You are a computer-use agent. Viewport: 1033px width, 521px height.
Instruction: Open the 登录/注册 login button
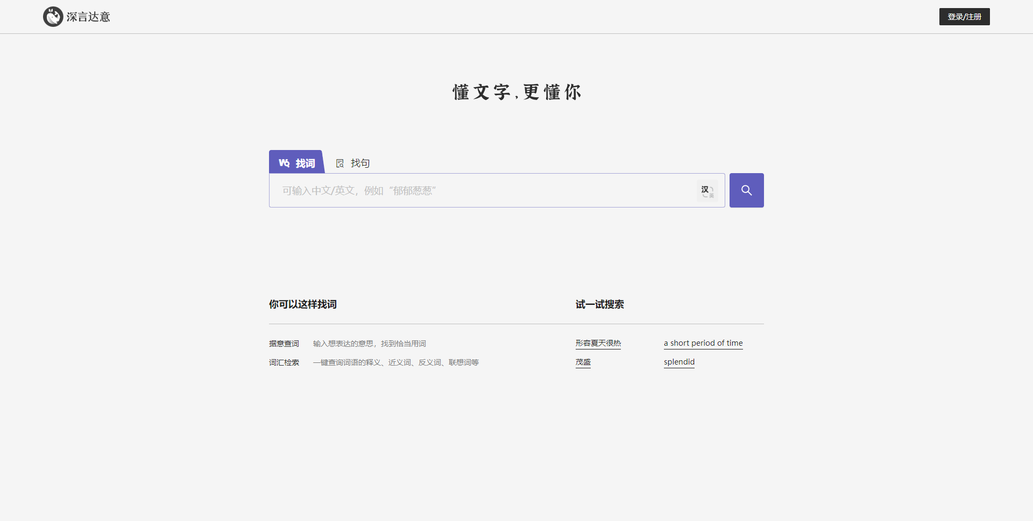pyautogui.click(x=964, y=17)
